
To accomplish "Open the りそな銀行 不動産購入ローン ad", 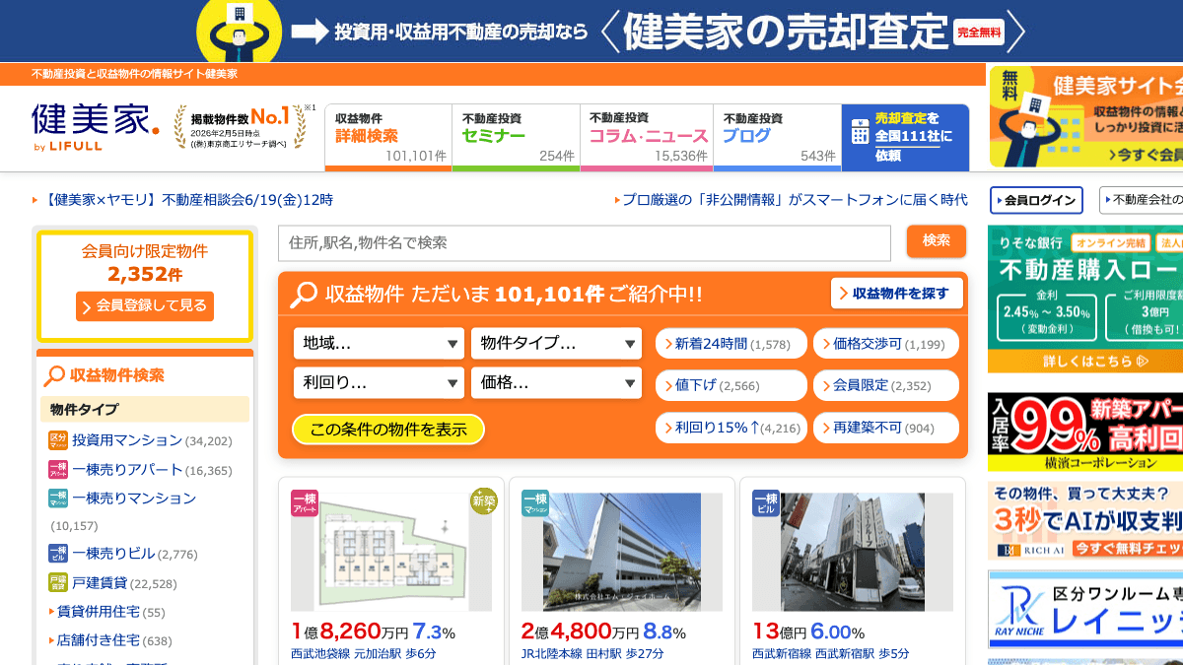I will 1085,299.
